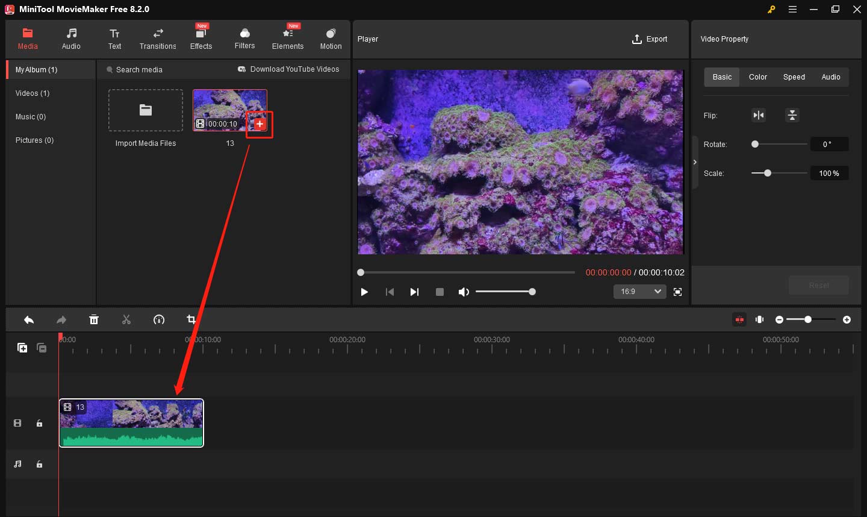The image size is (867, 517).
Task: Open the 16:9 aspect ratio dropdown
Action: [640, 292]
